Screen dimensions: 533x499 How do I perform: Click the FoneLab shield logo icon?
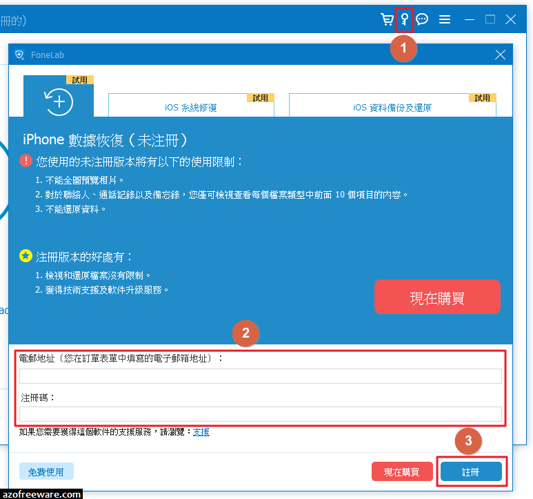tap(19, 55)
